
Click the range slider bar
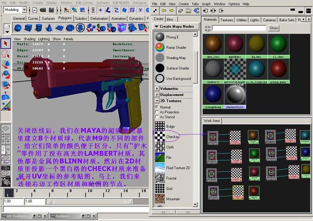point(90,202)
